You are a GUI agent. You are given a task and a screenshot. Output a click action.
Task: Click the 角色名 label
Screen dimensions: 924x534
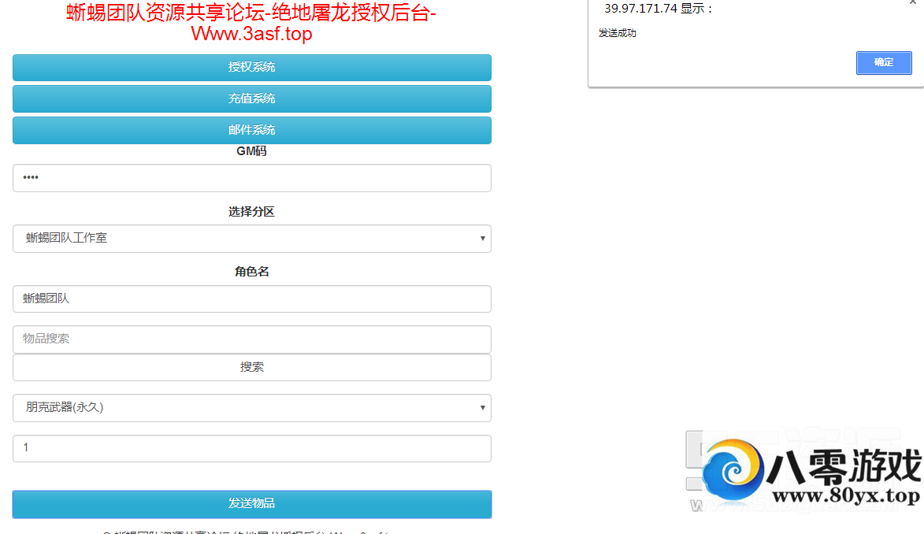pos(251,272)
